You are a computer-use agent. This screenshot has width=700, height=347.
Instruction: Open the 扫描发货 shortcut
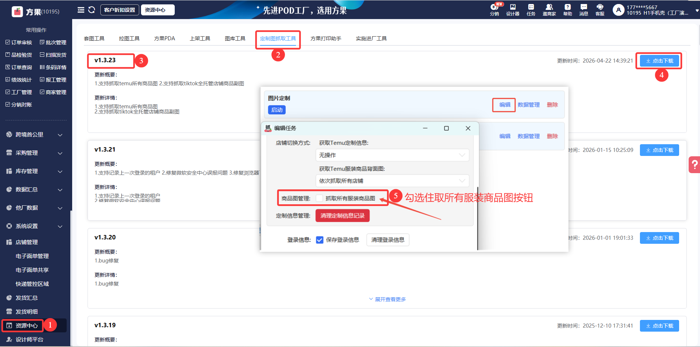pyautogui.click(x=53, y=55)
